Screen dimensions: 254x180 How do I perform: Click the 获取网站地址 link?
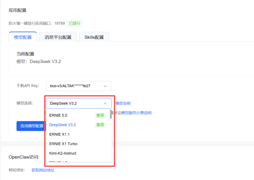tap(43, 170)
